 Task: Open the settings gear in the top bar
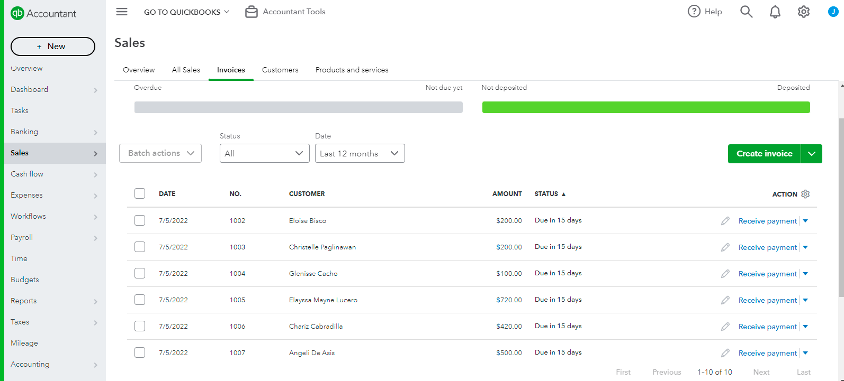click(803, 12)
